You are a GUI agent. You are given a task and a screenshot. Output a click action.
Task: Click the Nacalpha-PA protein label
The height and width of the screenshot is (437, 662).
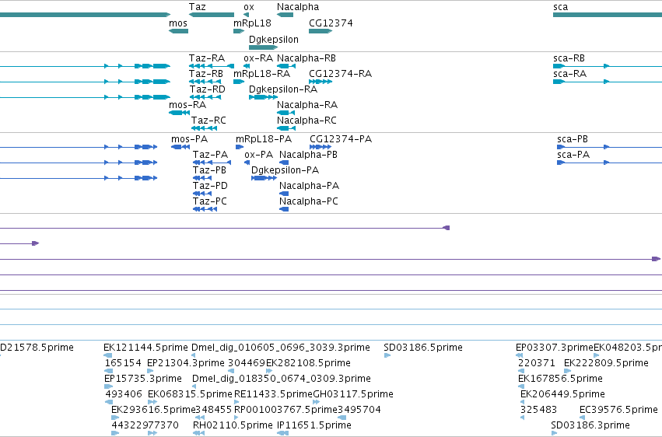[x=309, y=186]
